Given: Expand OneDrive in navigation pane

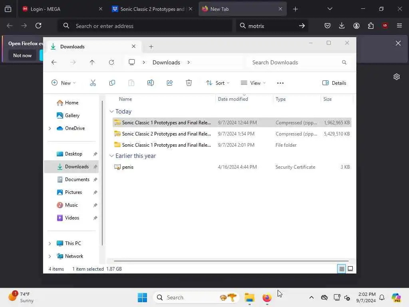Looking at the screenshot, I should tap(50, 128).
